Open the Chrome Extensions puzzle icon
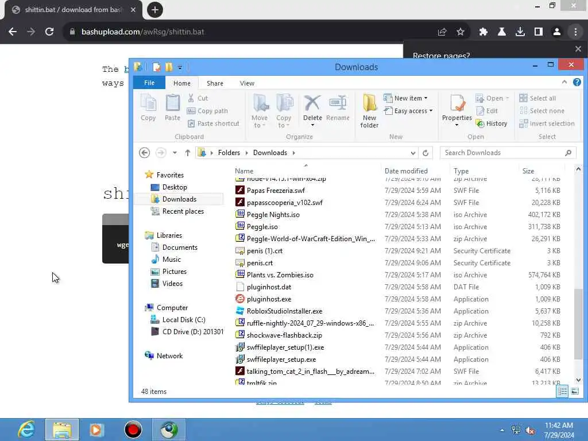Screen dimensions: 588x441 [x=483, y=32]
